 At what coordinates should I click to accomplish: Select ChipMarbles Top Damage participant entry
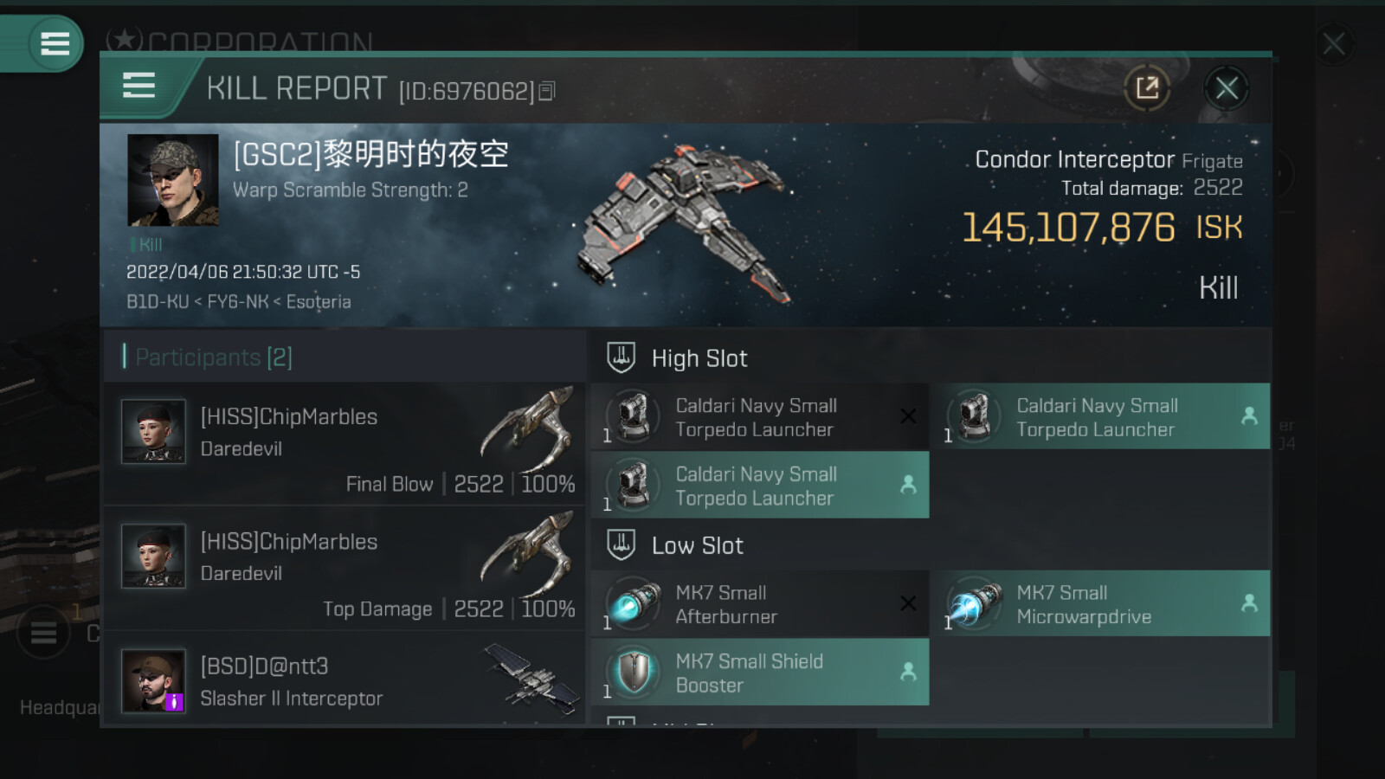345,569
